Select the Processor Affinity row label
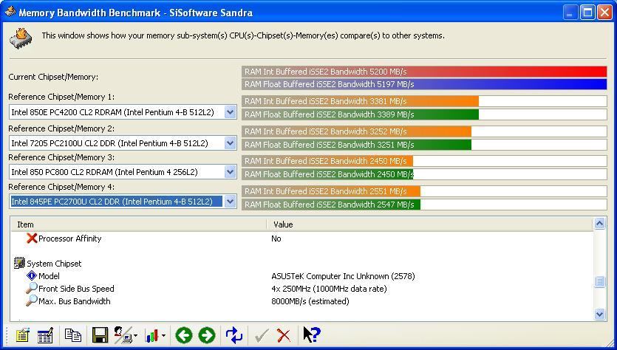The image size is (617, 350). (x=69, y=239)
